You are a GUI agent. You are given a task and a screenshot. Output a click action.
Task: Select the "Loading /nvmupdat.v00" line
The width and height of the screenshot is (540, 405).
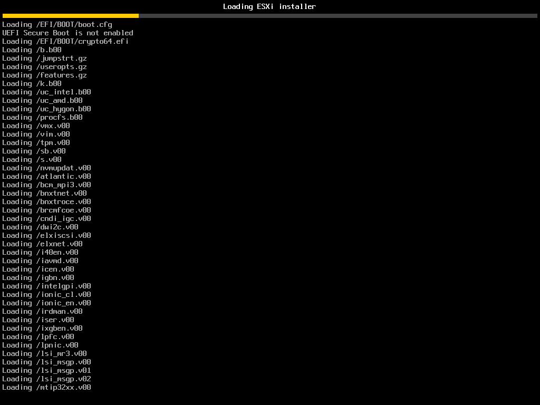(46, 168)
